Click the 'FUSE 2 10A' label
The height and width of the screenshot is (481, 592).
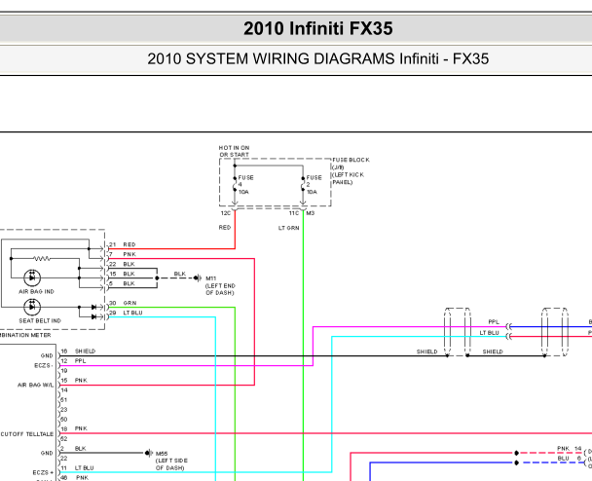314,185
